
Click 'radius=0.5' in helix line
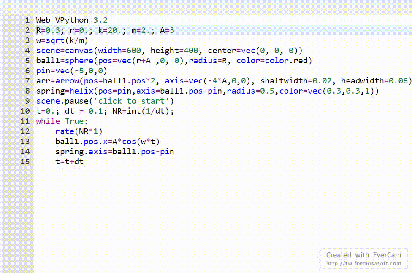pos(251,91)
